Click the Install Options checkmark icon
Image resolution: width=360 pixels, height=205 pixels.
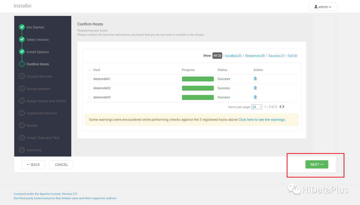tap(22, 52)
